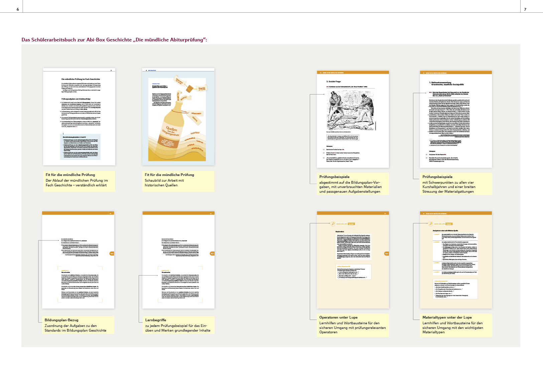This screenshot has width=543, height=366.
Task: Open the Nationalversammlung page thumbnail
Action: (456, 119)
